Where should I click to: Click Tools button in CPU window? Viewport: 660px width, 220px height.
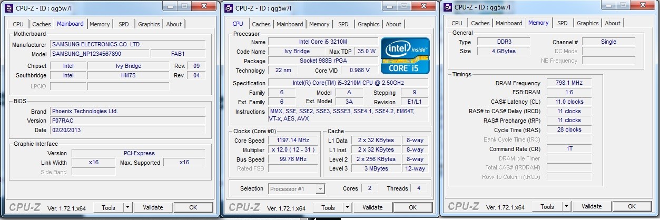(x=328, y=207)
